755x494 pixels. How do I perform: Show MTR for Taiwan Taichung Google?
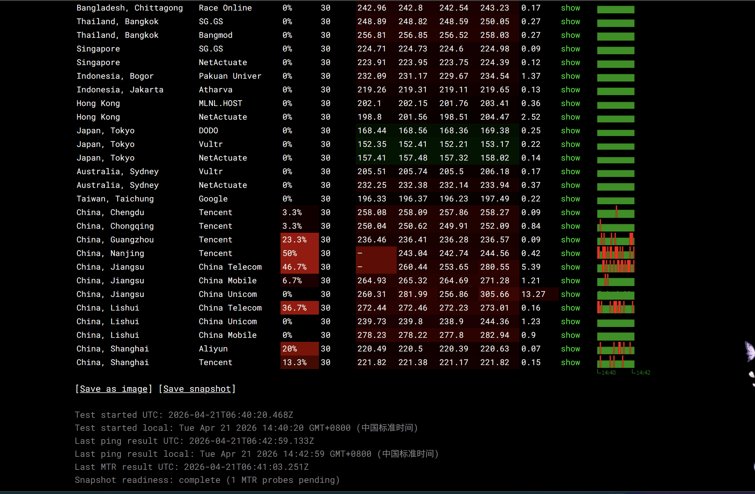(x=570, y=199)
